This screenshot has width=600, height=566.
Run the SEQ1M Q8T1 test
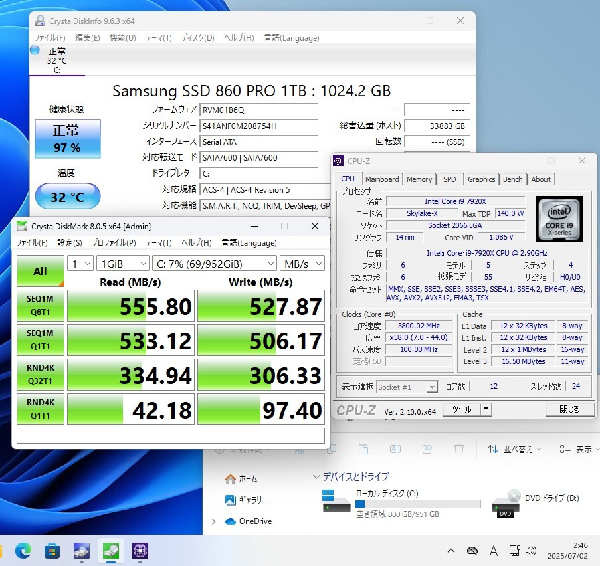coord(40,306)
